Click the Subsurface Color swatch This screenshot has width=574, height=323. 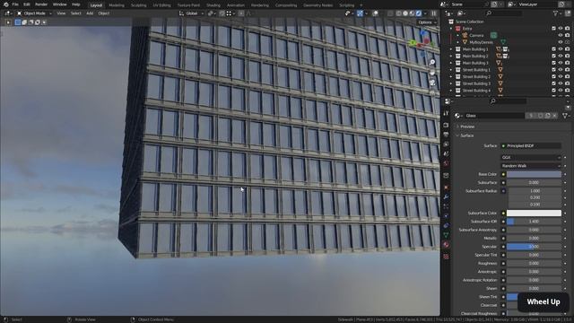click(x=534, y=213)
